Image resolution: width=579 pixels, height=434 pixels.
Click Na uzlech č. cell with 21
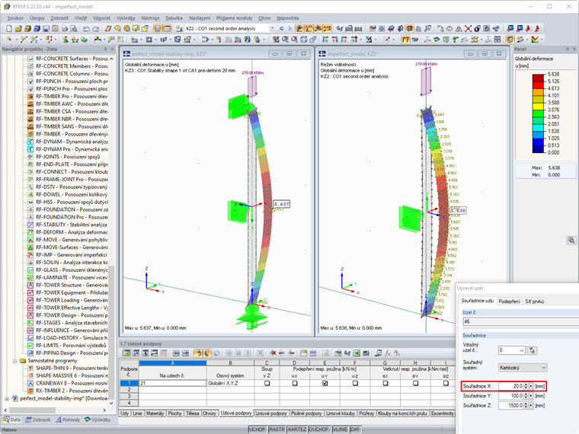point(172,384)
